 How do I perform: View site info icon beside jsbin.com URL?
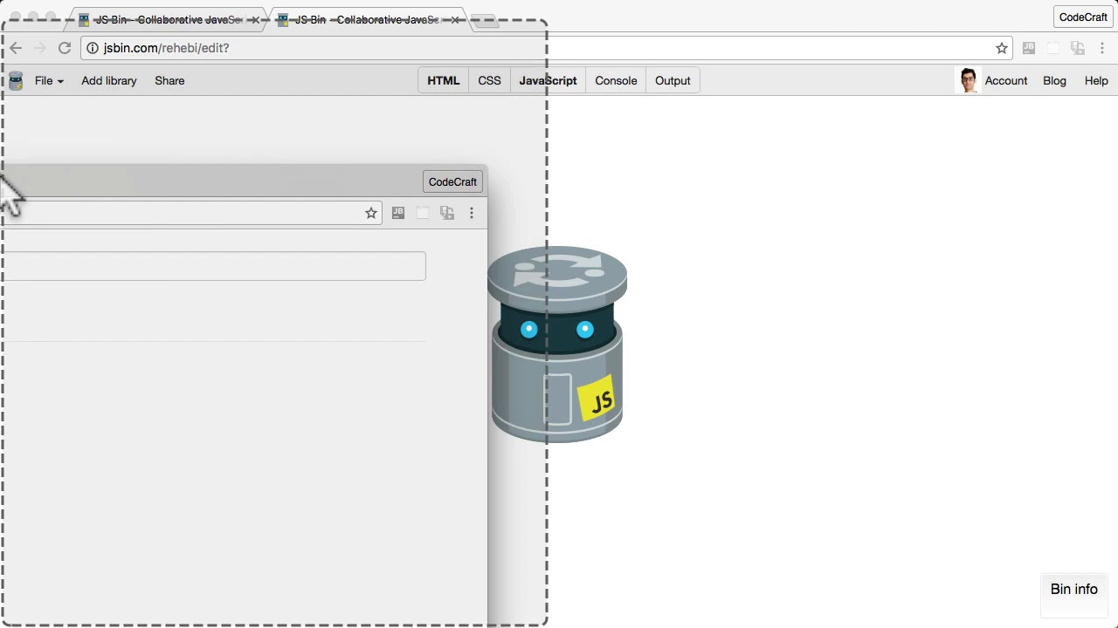coord(93,48)
